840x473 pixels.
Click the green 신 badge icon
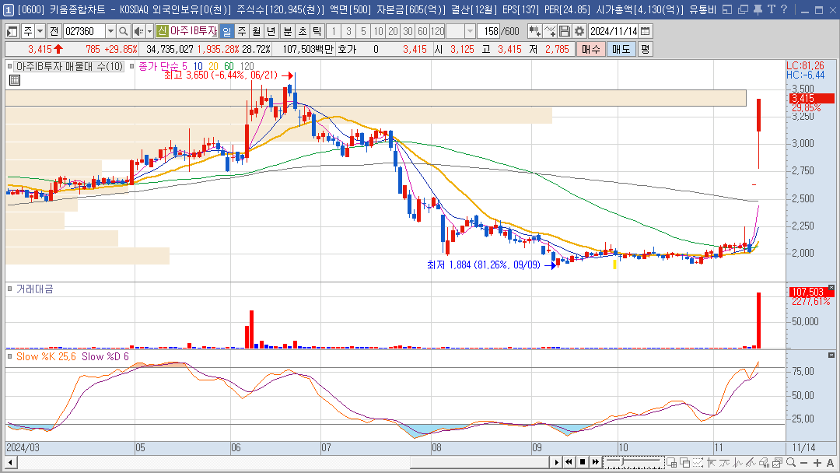(x=162, y=31)
